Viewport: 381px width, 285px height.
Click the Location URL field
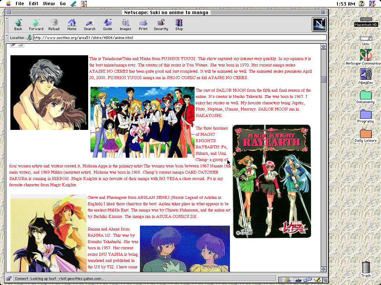pos(179,37)
